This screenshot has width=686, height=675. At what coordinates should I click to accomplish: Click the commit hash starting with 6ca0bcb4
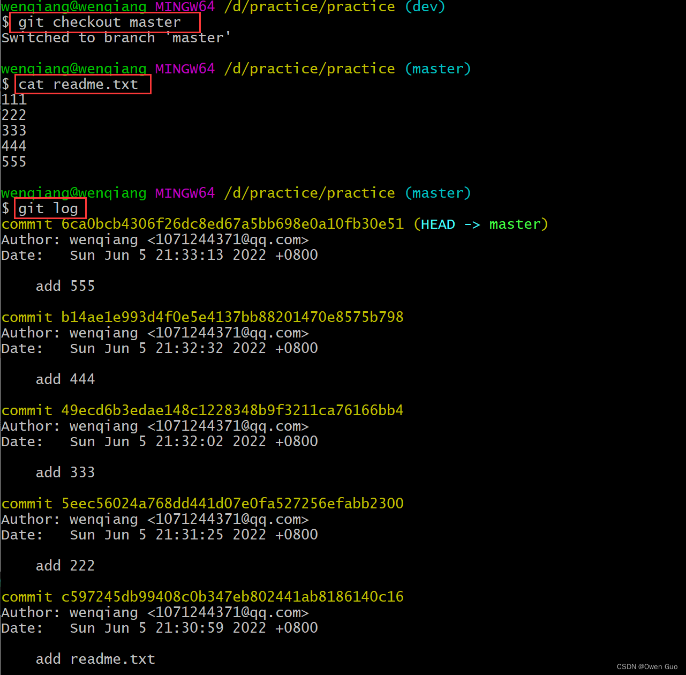232,224
